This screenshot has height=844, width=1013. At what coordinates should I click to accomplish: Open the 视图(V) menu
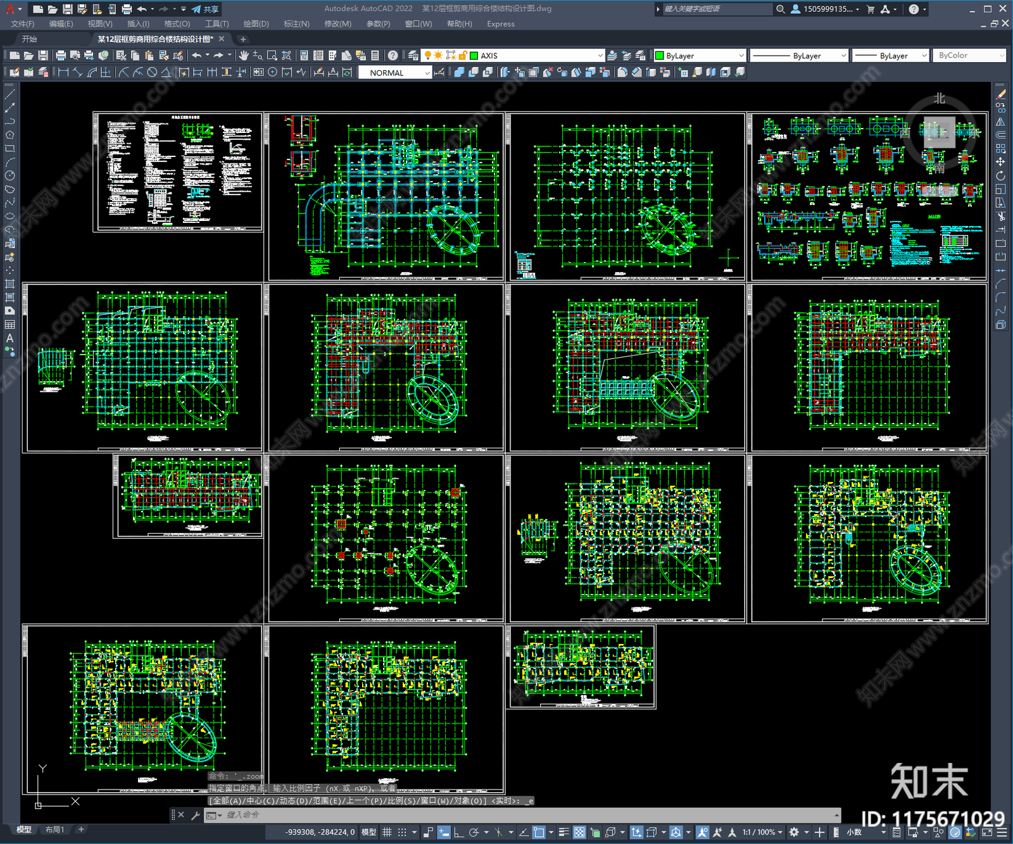coord(100,24)
